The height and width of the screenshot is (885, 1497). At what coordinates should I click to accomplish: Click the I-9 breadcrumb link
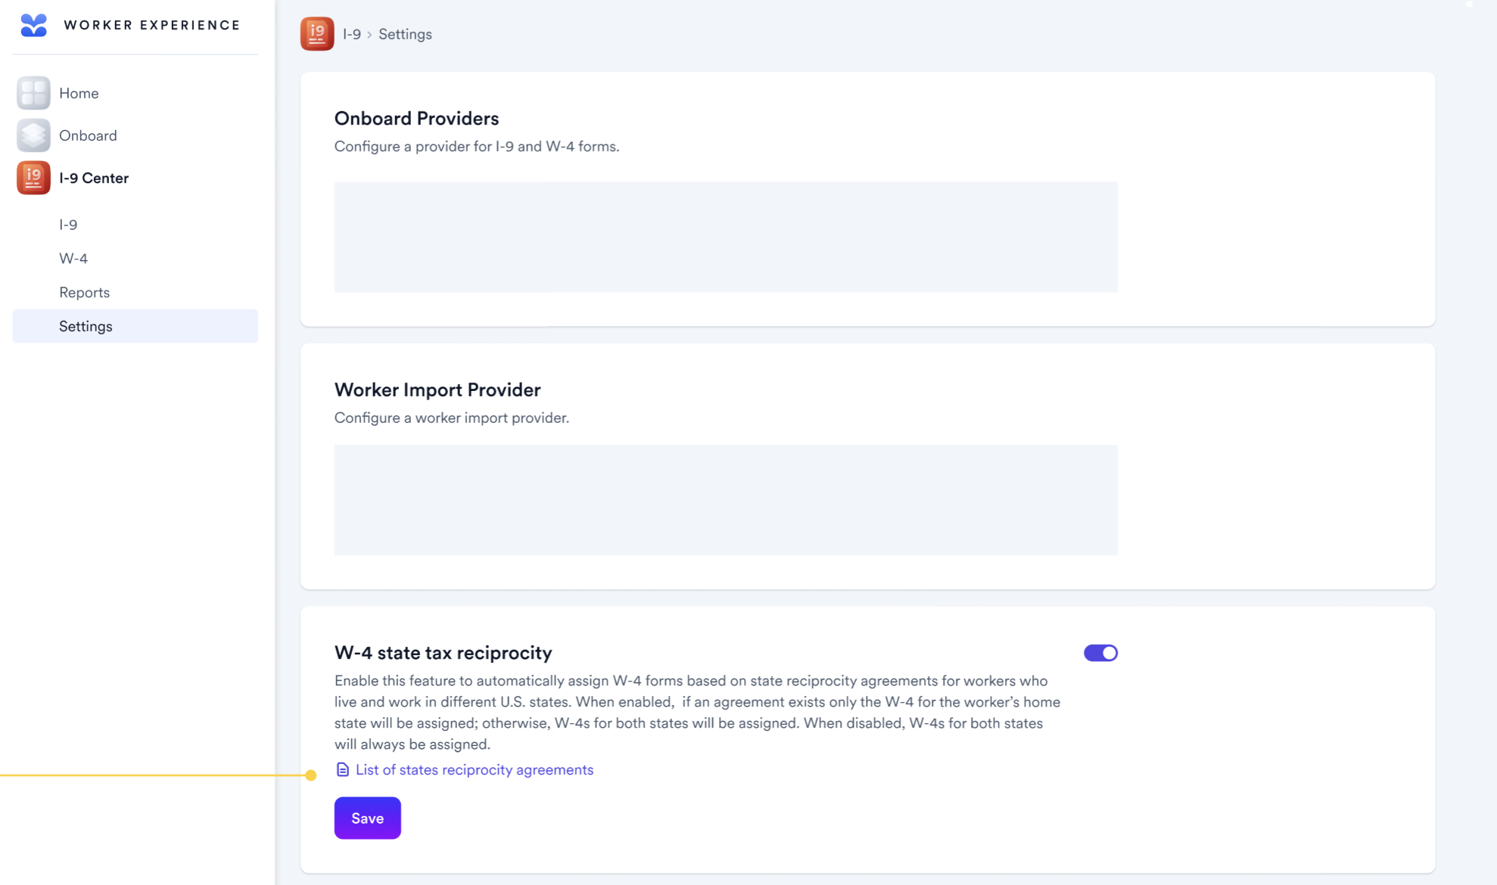click(352, 34)
